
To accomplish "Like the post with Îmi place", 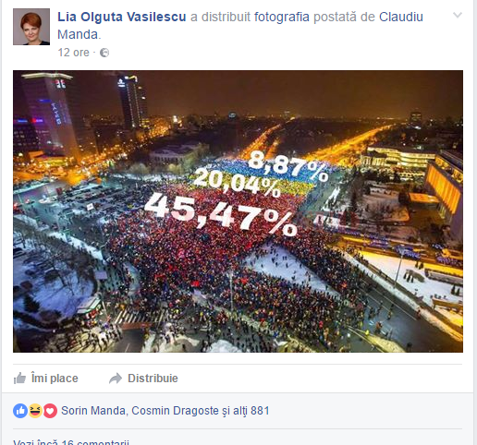I will (45, 379).
